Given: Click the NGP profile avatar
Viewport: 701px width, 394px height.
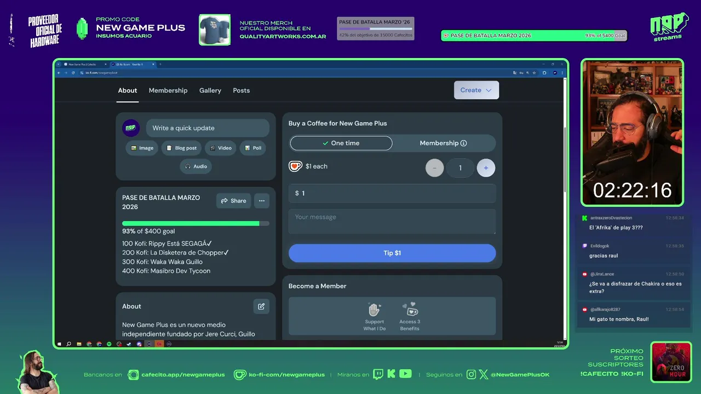Looking at the screenshot, I should (x=130, y=128).
